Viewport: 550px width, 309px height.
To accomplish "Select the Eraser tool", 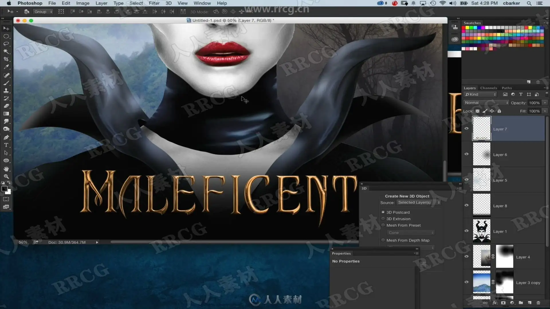I will tap(6, 106).
